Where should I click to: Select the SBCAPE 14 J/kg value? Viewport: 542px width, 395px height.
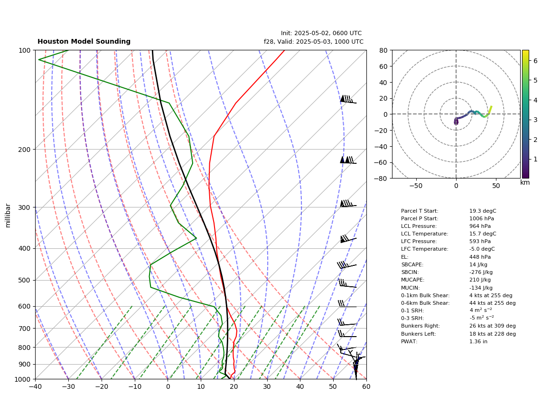(x=478, y=264)
